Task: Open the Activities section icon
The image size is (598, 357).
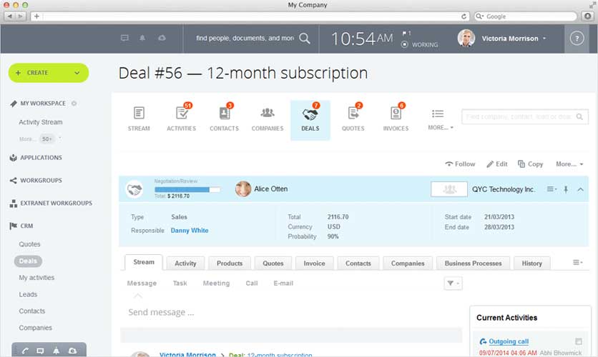Action: tap(181, 114)
